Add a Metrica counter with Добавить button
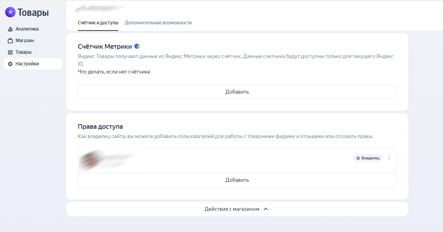The width and height of the screenshot is (443, 232). tap(237, 92)
